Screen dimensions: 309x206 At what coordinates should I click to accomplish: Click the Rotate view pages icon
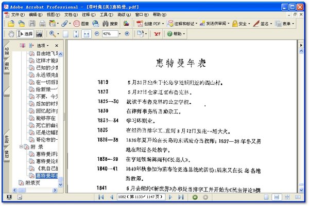141,34
